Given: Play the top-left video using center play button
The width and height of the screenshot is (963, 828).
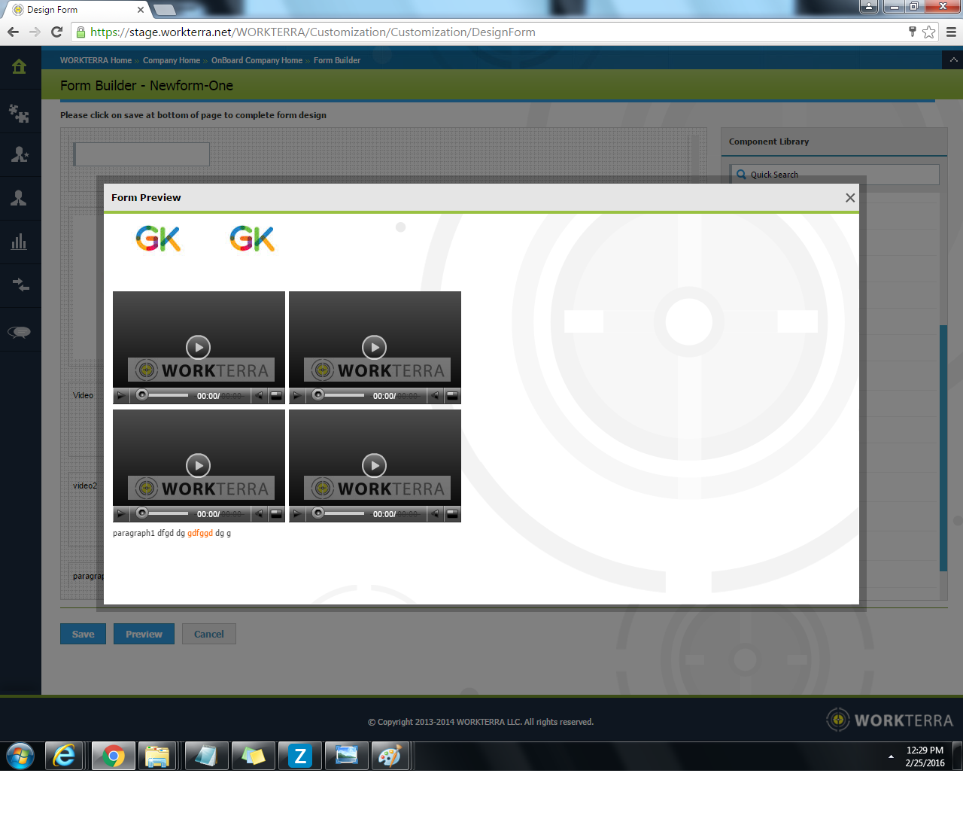Looking at the screenshot, I should pos(198,347).
